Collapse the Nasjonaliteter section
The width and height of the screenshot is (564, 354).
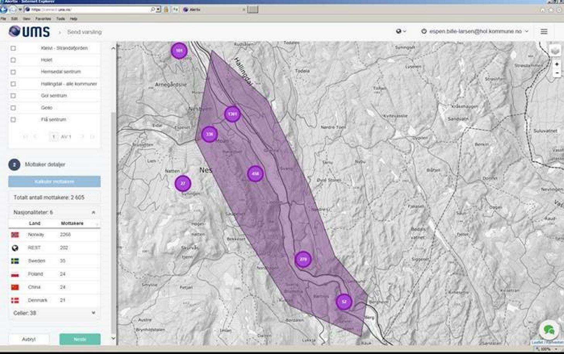93,212
